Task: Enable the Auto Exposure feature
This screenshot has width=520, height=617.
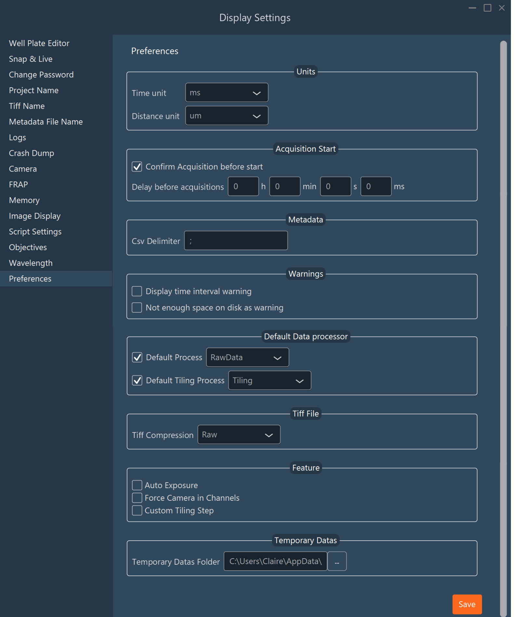Action: (137, 485)
